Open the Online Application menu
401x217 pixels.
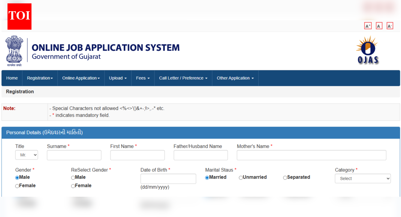[81, 78]
